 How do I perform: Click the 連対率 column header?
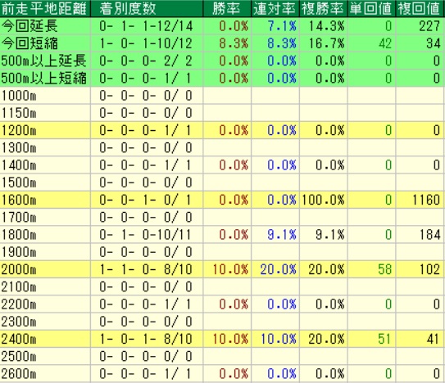tap(275, 9)
